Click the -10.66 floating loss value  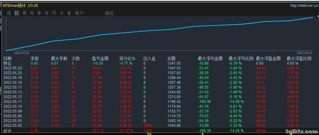203,63
